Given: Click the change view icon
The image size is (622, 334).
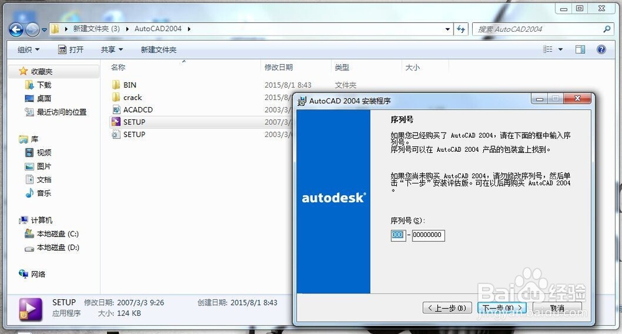Looking at the screenshot, I should pos(548,49).
